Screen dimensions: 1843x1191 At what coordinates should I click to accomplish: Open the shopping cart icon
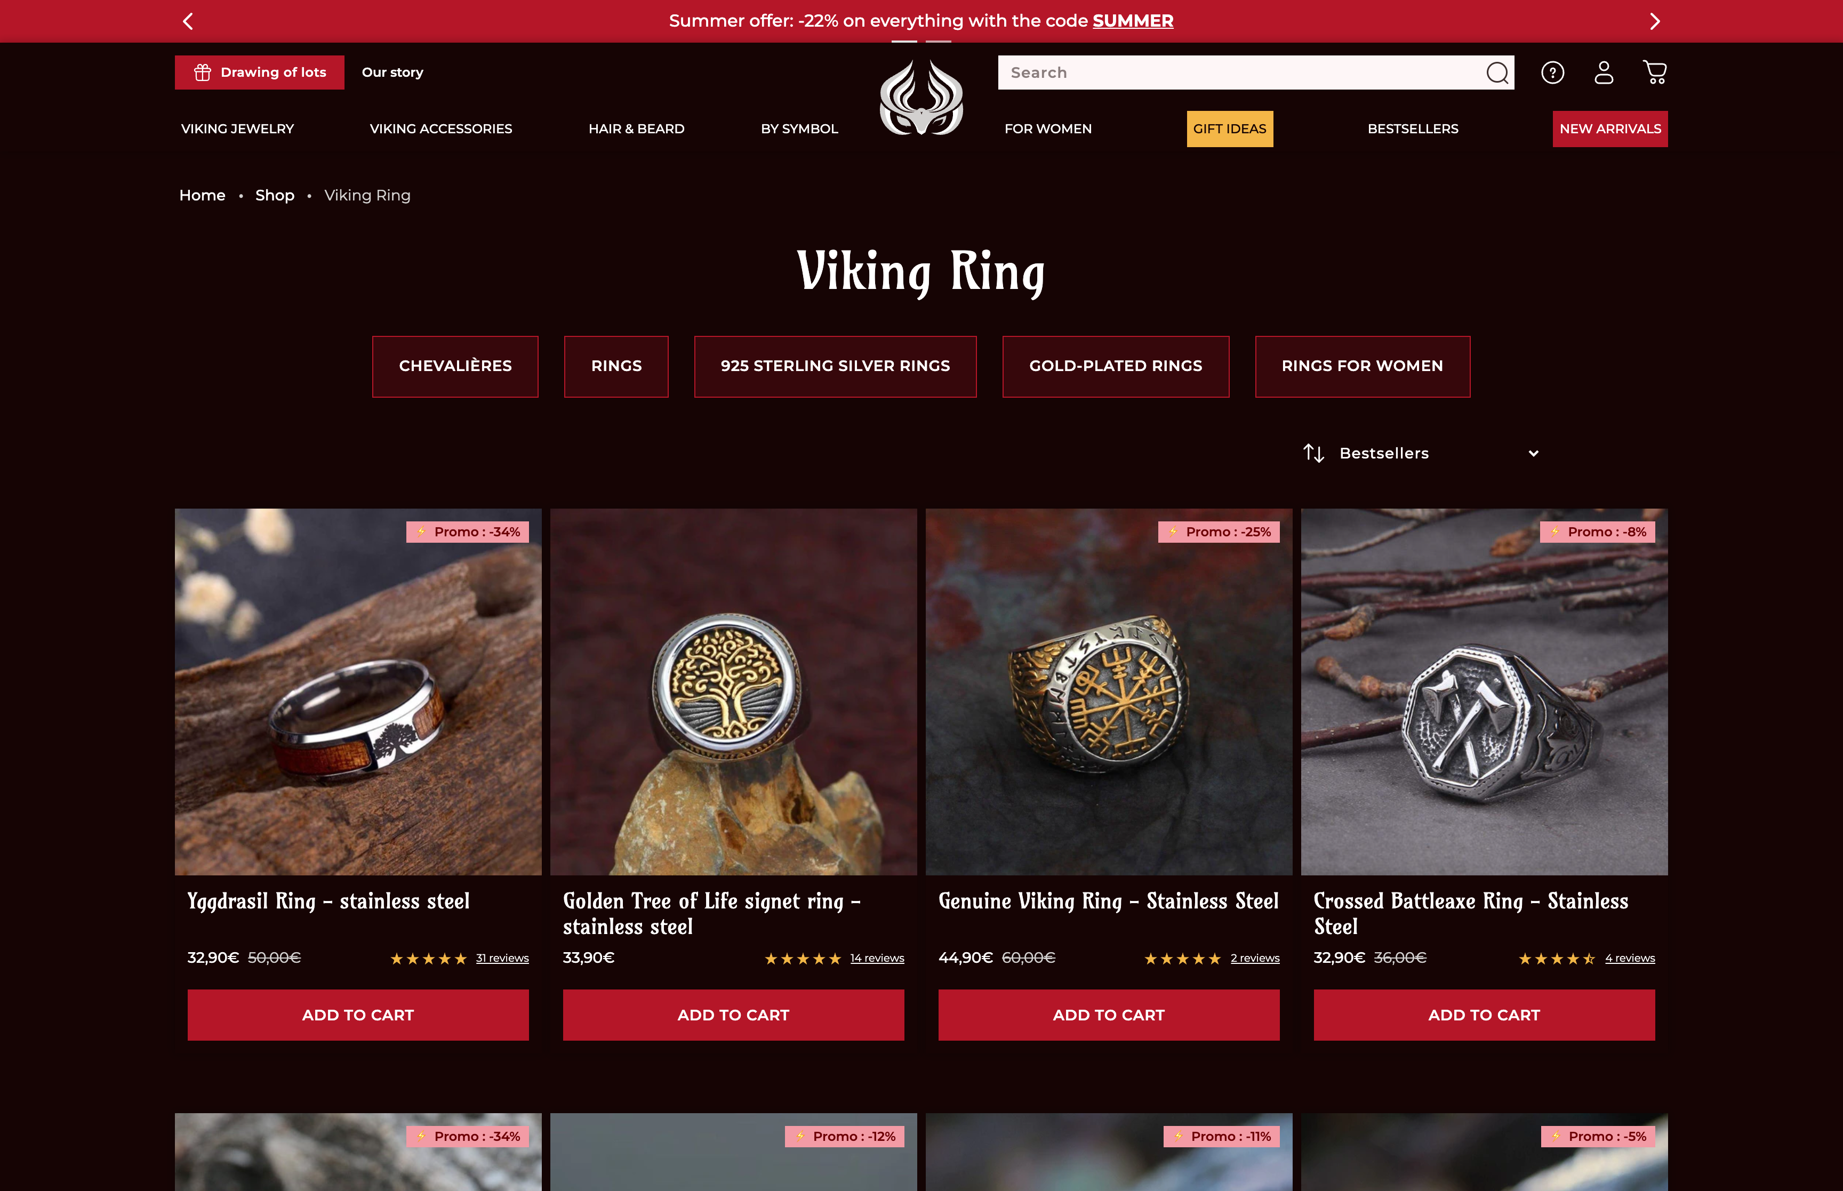point(1654,73)
